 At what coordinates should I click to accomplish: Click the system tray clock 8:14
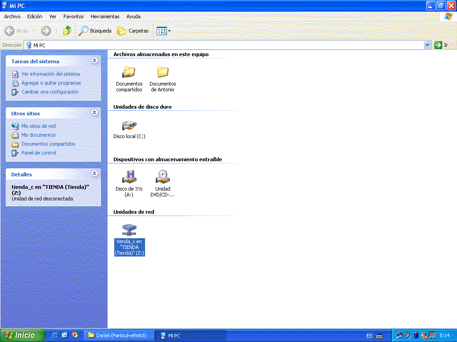(445, 335)
